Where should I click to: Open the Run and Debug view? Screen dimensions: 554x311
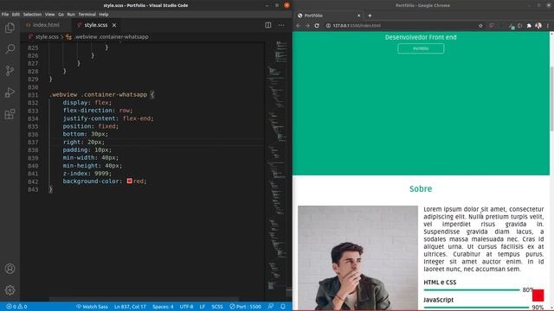coord(10,92)
